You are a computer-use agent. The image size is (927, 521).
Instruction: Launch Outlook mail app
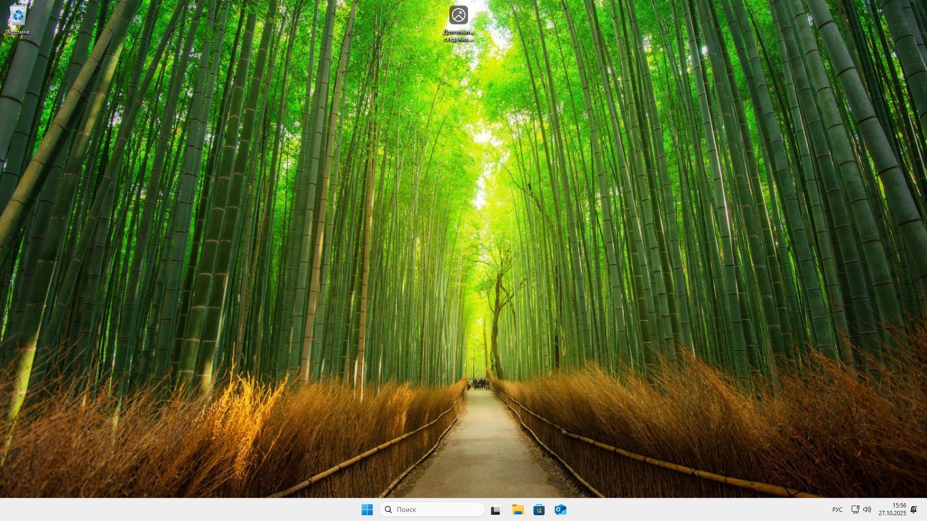coord(560,509)
